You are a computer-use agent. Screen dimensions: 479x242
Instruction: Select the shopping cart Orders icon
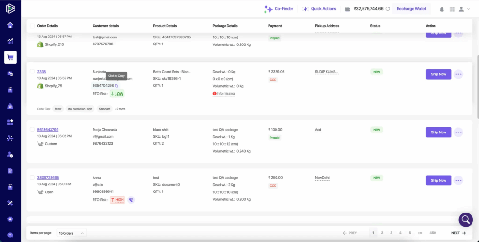point(10,58)
